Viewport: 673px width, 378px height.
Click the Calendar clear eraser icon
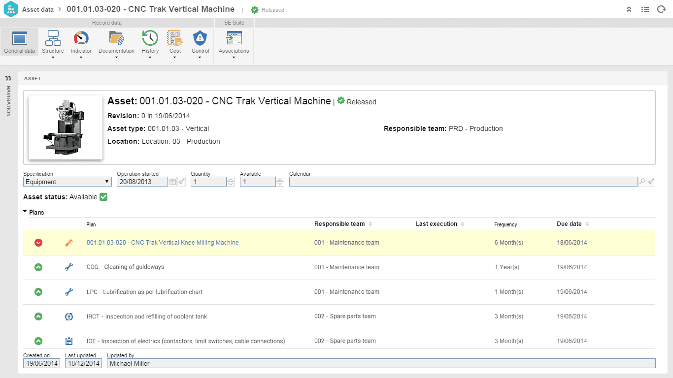(x=651, y=182)
